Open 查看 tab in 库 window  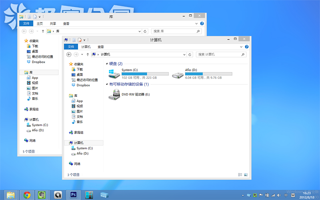[66, 24]
